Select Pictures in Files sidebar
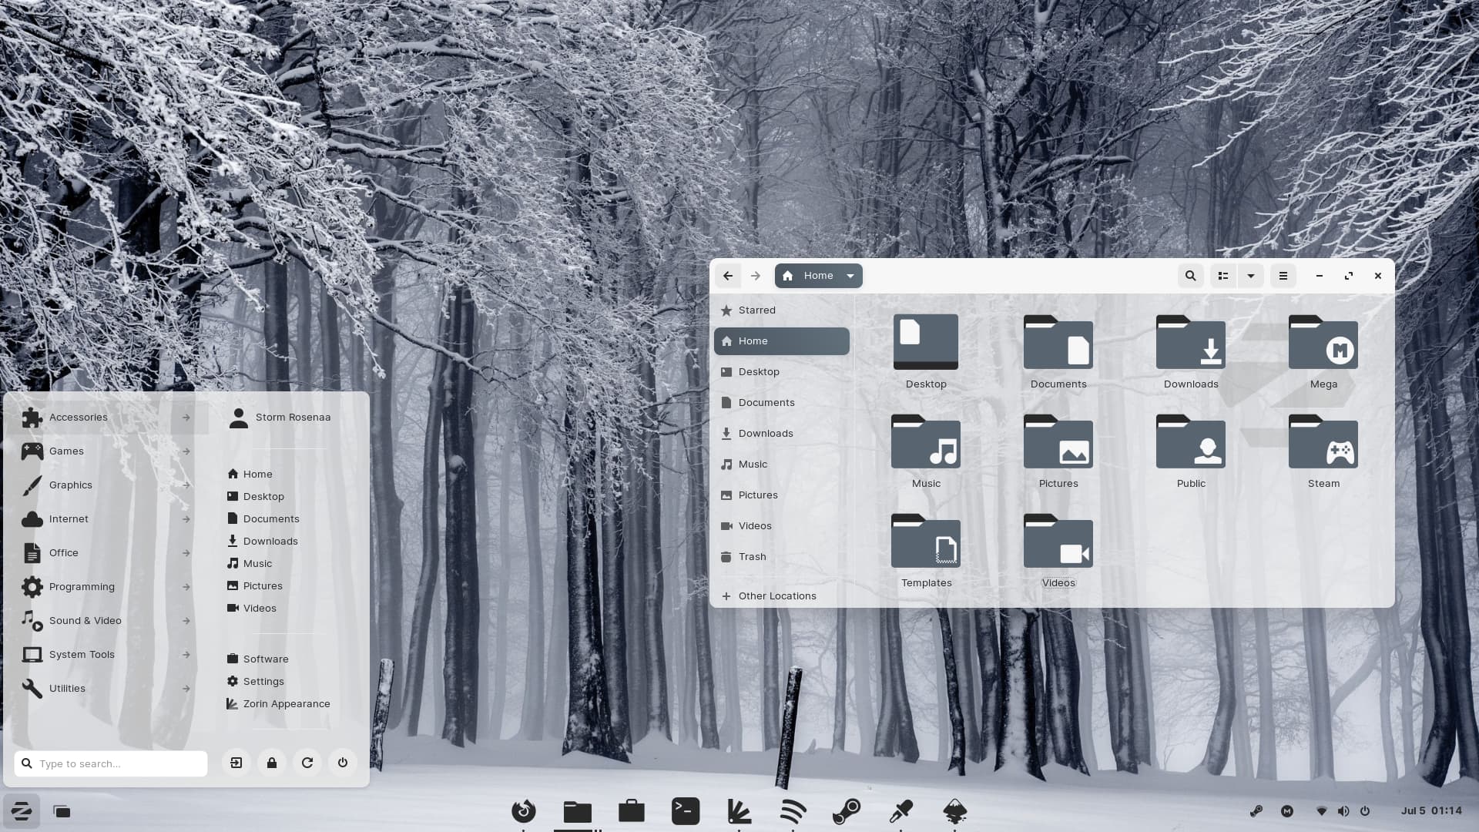1479x832 pixels. [782, 495]
